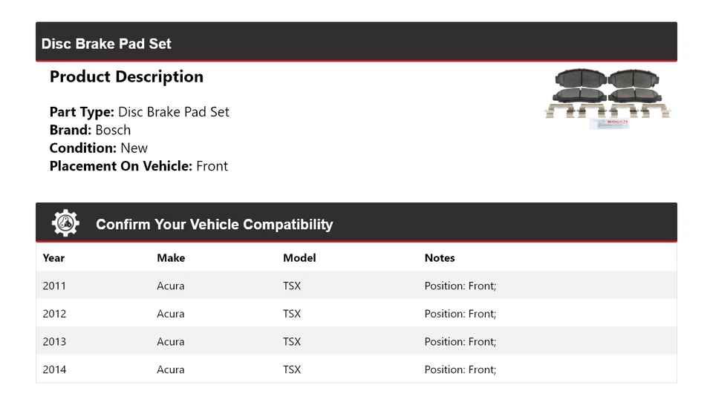The height and width of the screenshot is (405, 713).
Task: Click Acura in the 2011 row
Action: (171, 286)
